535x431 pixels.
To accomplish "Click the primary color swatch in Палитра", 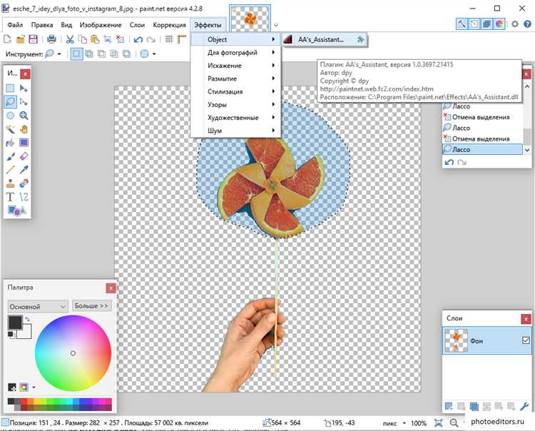I will [x=14, y=323].
